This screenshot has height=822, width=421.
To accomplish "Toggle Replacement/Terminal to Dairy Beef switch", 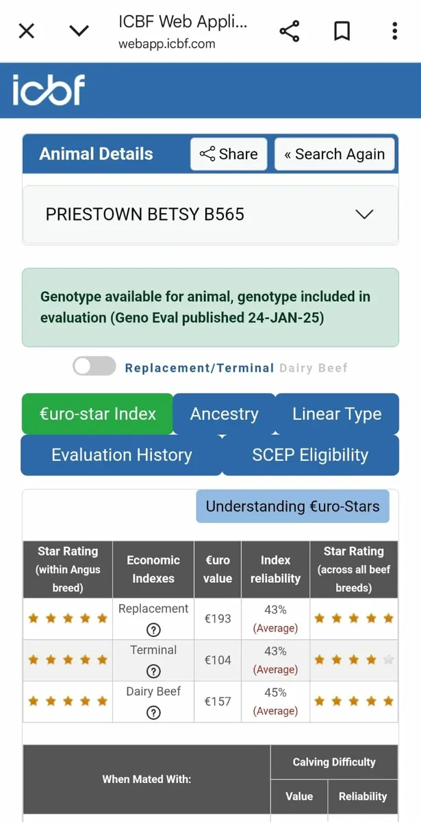I will (94, 367).
